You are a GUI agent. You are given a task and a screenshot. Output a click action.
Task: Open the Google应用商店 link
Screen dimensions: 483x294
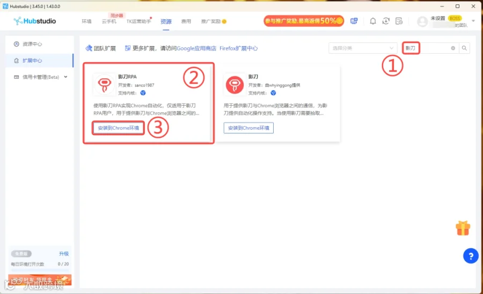[x=196, y=48]
